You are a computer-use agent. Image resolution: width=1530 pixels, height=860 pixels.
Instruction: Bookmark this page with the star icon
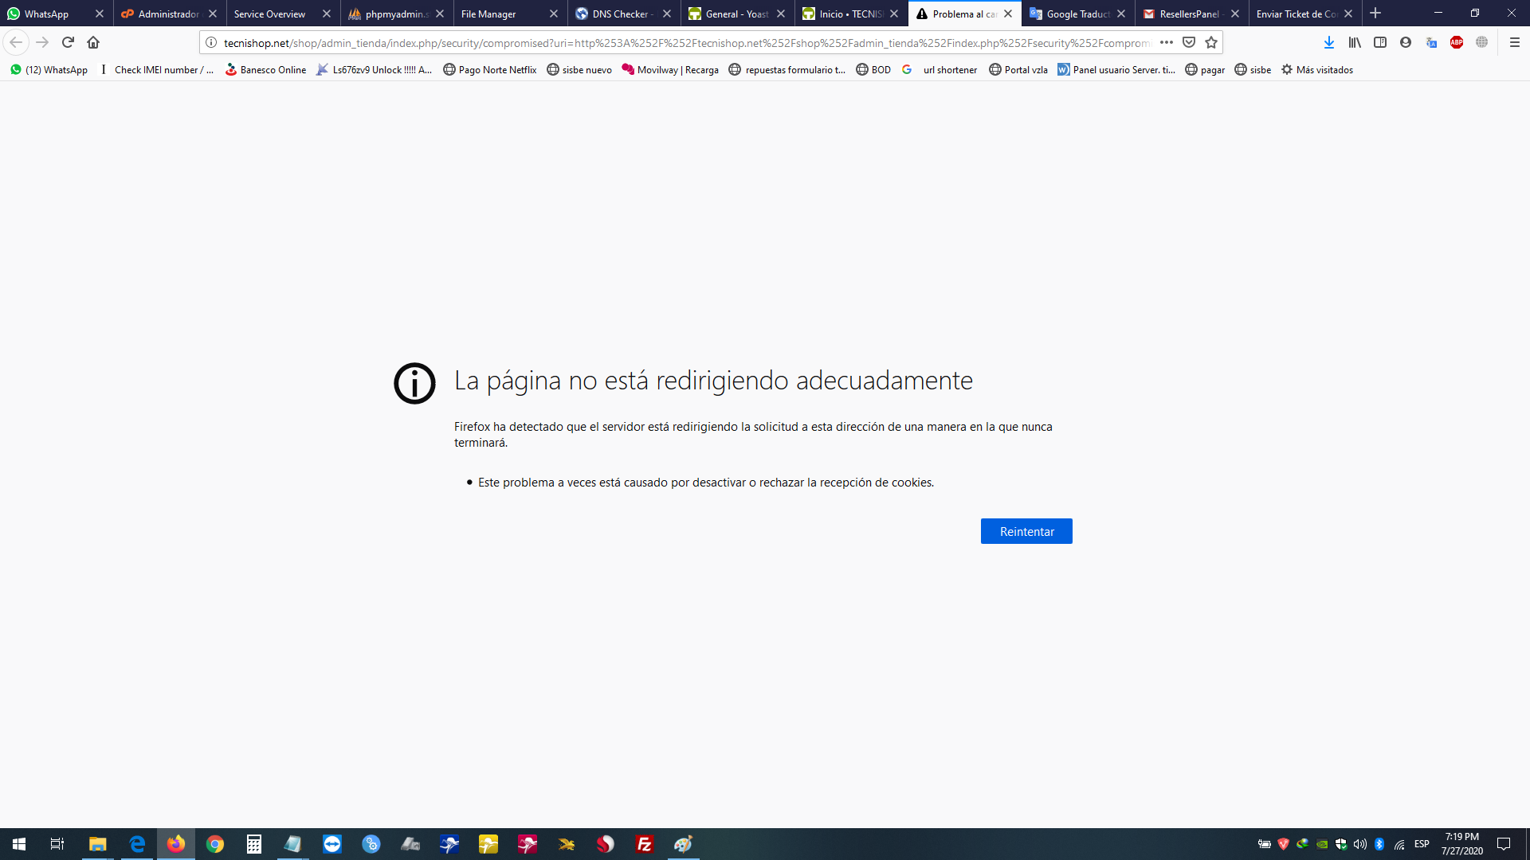coord(1211,42)
